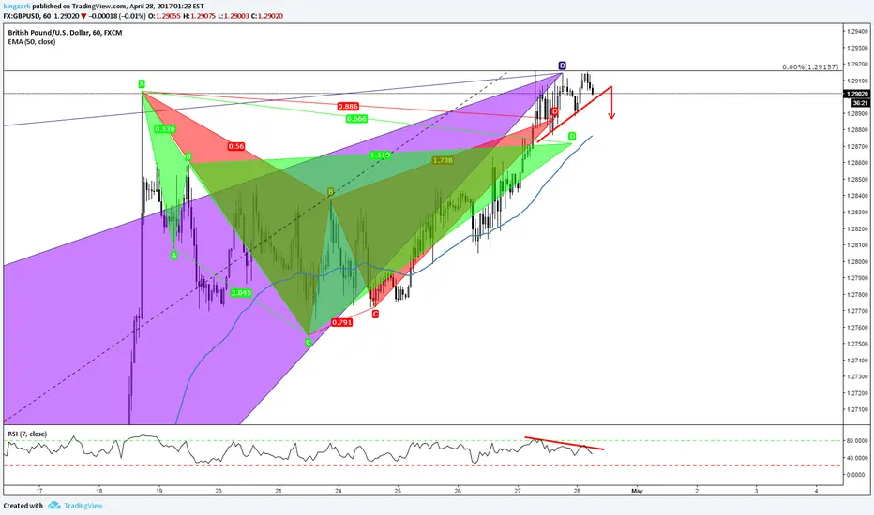Click the green 0.666 ratio label
The image size is (874, 515).
pyautogui.click(x=356, y=119)
